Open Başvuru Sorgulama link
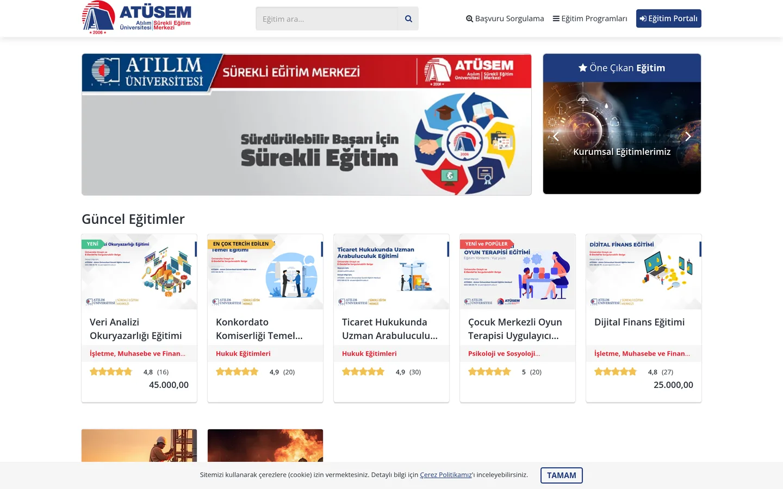This screenshot has width=783, height=489. click(505, 18)
